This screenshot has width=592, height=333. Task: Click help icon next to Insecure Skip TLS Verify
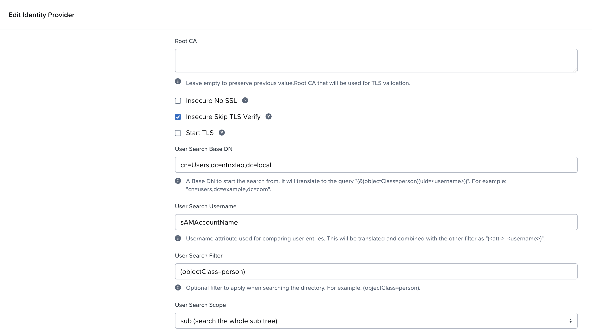tap(269, 117)
